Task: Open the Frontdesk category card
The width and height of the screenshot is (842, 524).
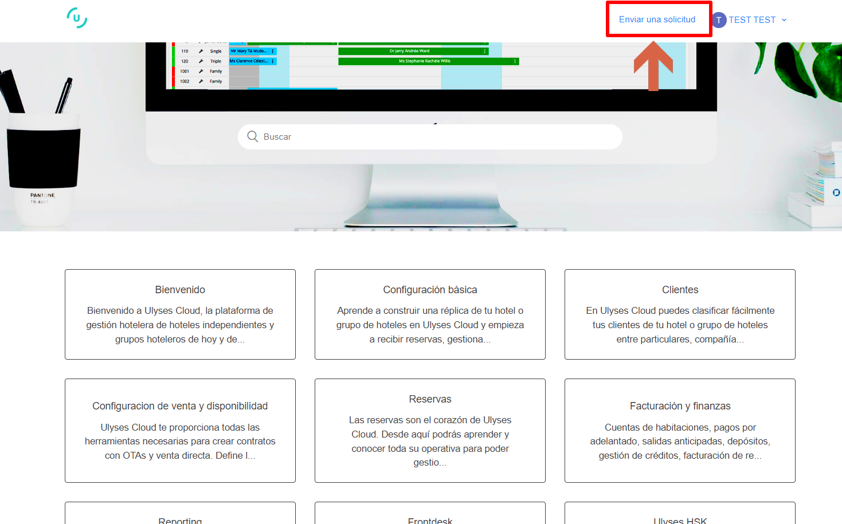Action: pyautogui.click(x=430, y=513)
